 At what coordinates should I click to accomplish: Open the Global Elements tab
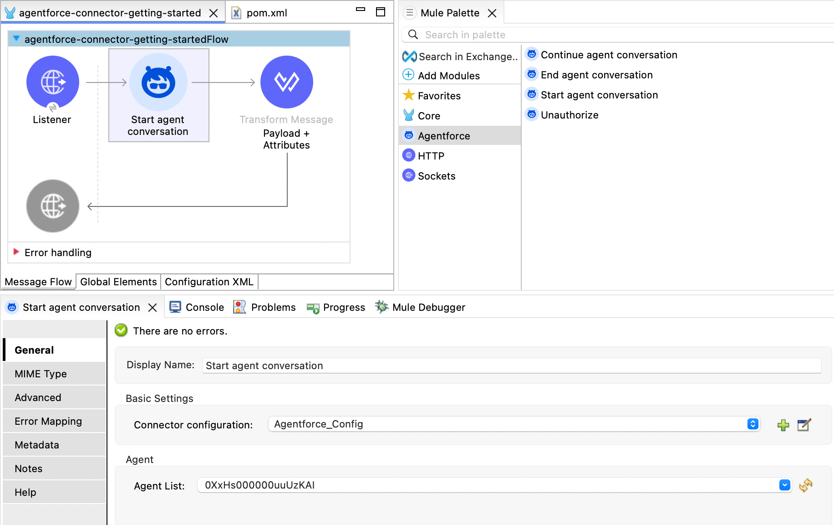118,282
